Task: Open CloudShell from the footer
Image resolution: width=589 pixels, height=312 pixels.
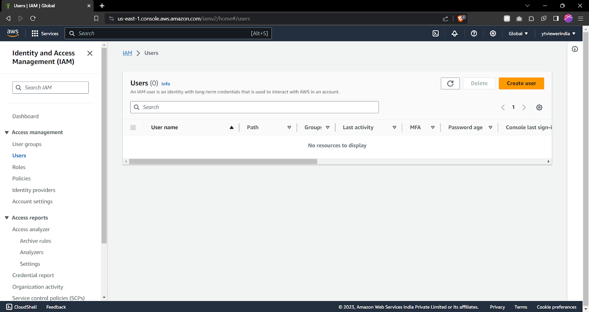Action: tap(22, 307)
